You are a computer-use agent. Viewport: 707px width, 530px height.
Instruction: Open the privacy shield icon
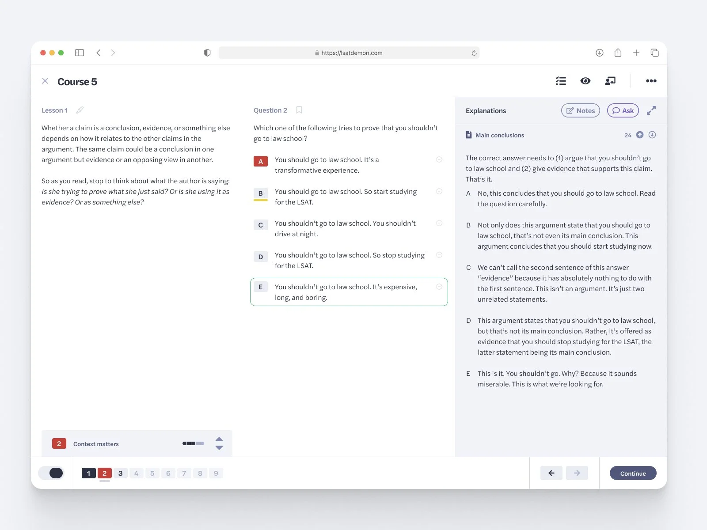point(207,53)
